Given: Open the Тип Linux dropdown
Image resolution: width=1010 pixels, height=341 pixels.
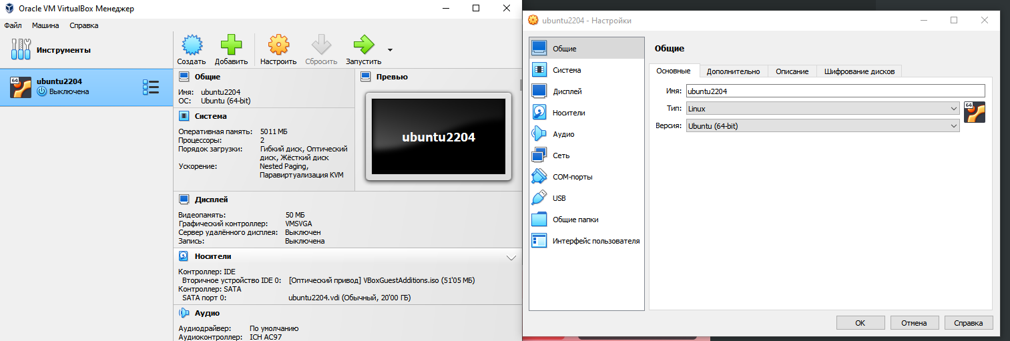Looking at the screenshot, I should [823, 108].
